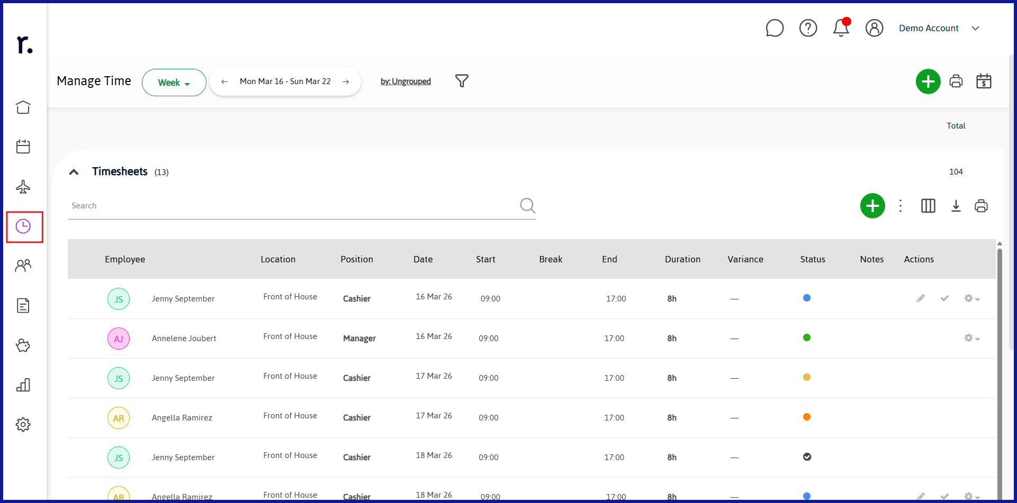Screen dimensions: 1017x503
Task: Open the Reports bar chart icon
Action: pos(23,385)
